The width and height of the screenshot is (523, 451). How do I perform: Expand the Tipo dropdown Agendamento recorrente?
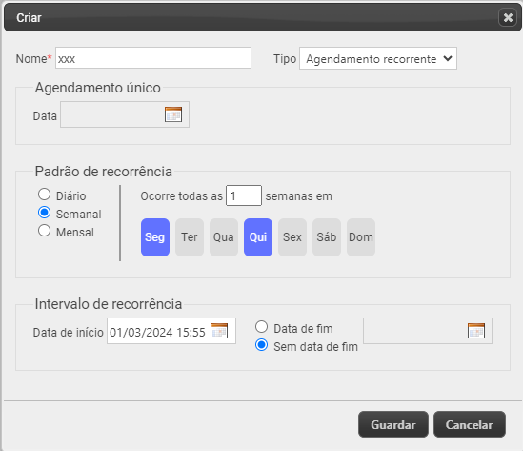pyautogui.click(x=378, y=58)
